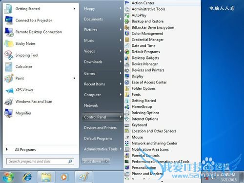Click the HomeGroup icon
The height and width of the screenshot is (183, 244).
(x=127, y=107)
